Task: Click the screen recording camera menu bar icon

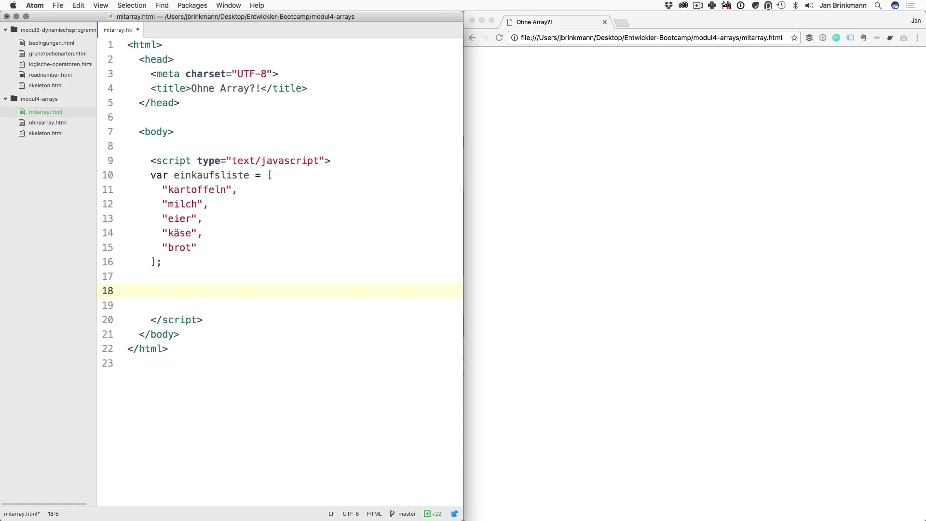Action: (x=697, y=5)
